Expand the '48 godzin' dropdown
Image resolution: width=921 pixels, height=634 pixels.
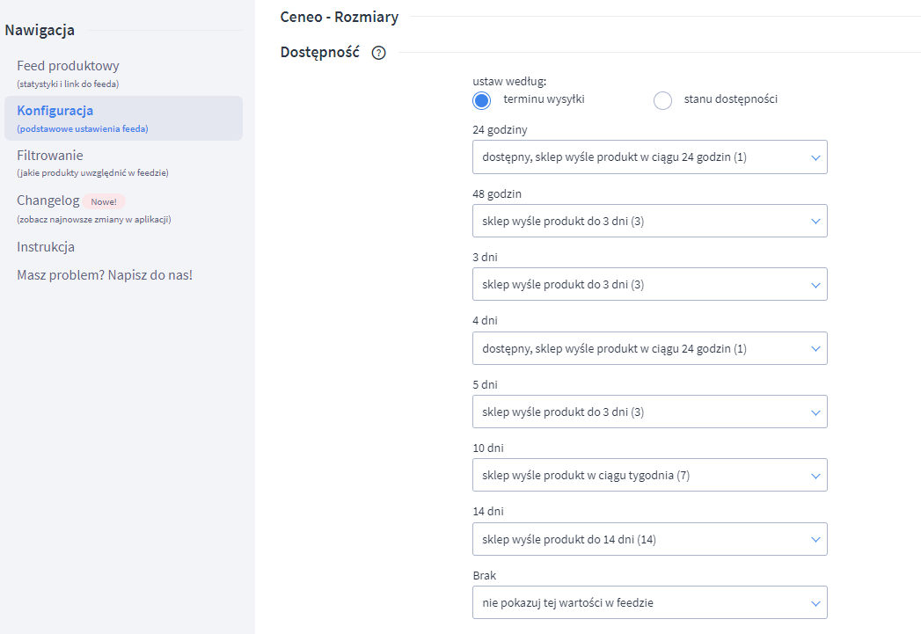[649, 221]
